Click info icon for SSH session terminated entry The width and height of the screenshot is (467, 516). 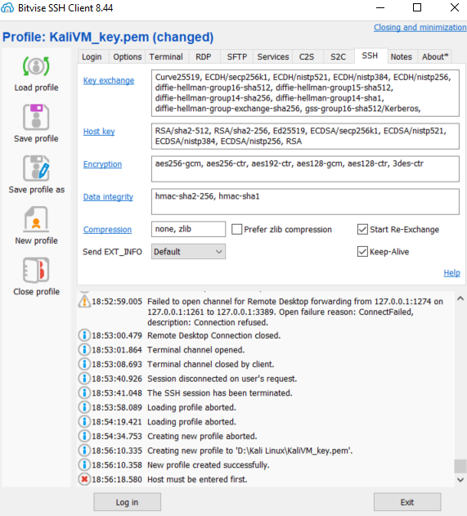pos(84,393)
